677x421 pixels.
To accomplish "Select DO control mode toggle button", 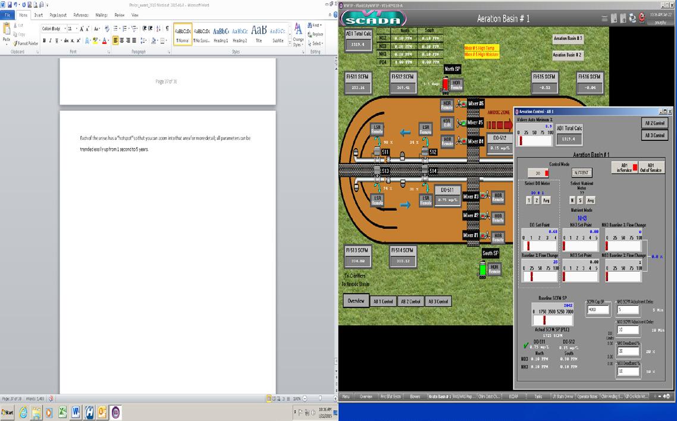I will [538, 173].
